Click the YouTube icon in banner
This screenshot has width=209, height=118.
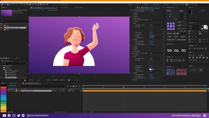(4, 115)
